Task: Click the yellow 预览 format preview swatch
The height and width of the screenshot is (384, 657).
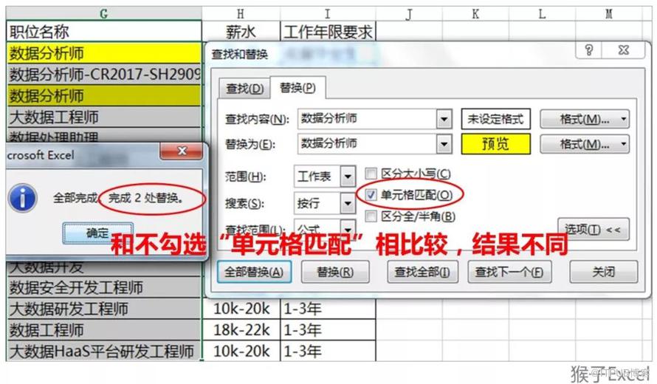Action: 495,144
